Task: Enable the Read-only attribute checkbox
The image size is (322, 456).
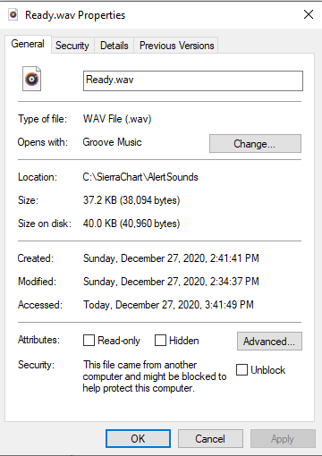Action: coord(89,341)
